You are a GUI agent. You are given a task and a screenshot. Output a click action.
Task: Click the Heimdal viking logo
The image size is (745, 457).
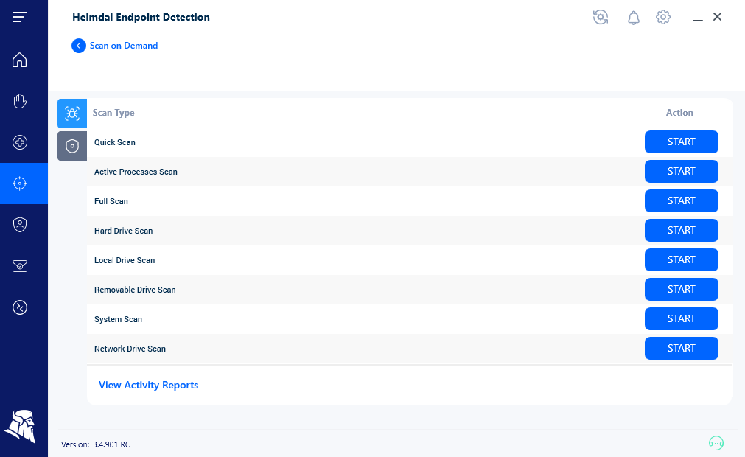20,426
